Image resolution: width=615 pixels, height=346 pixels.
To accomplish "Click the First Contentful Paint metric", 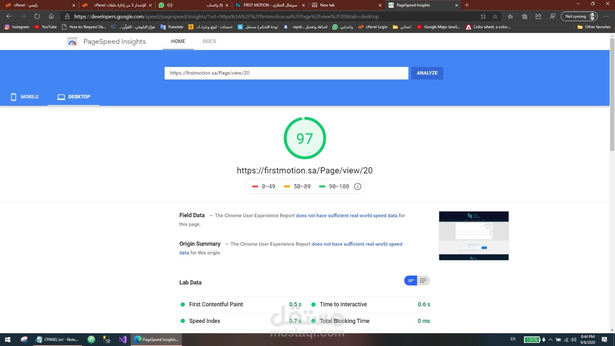I will coord(241,304).
